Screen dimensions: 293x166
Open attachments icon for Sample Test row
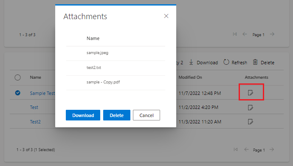pyautogui.click(x=251, y=92)
